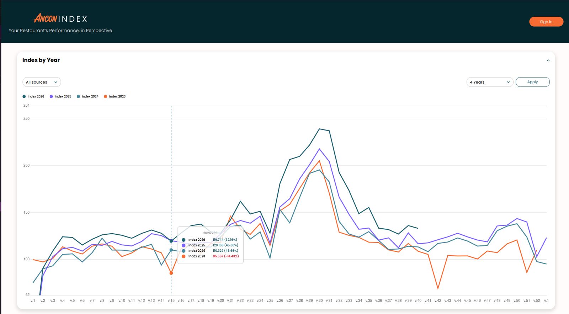Screen dimensions: 569x314
Task: Click the v.47 week label on axis
Action: tap(487, 300)
